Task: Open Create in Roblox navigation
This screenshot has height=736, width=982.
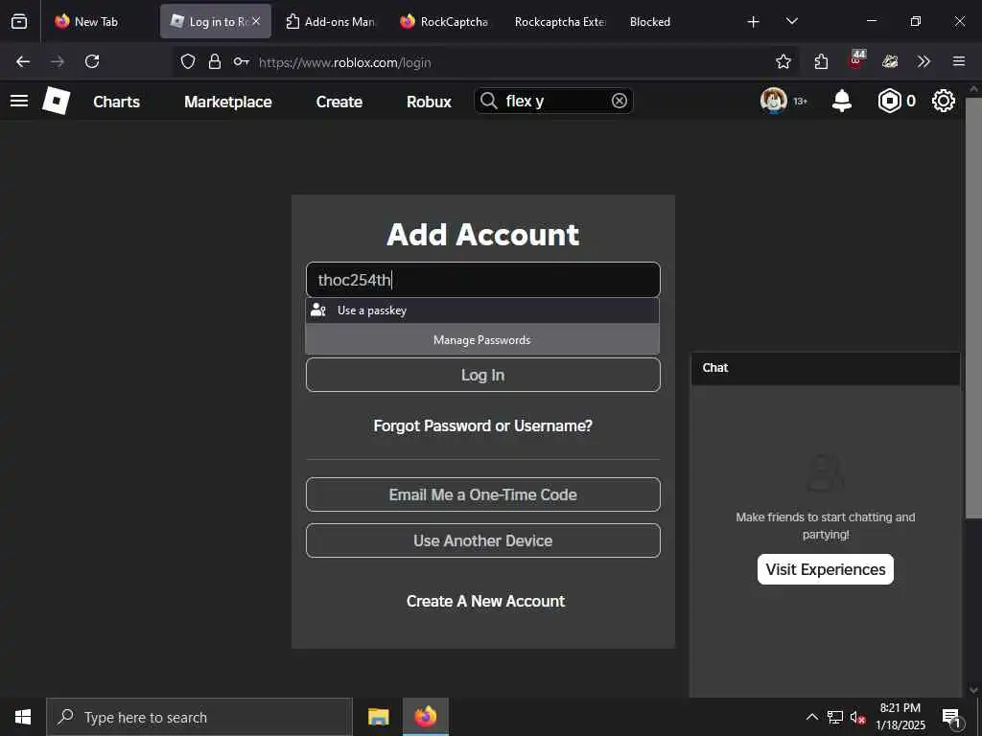Action: [339, 102]
